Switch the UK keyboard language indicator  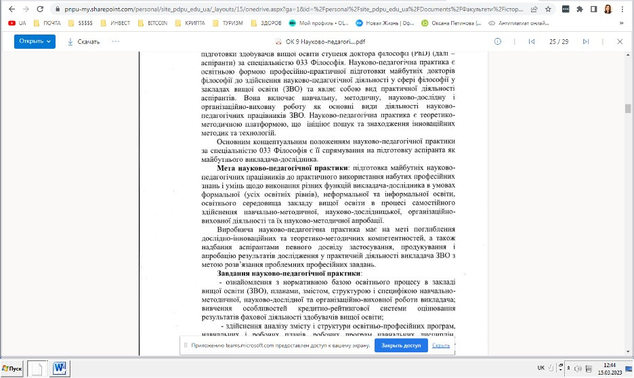click(x=541, y=368)
